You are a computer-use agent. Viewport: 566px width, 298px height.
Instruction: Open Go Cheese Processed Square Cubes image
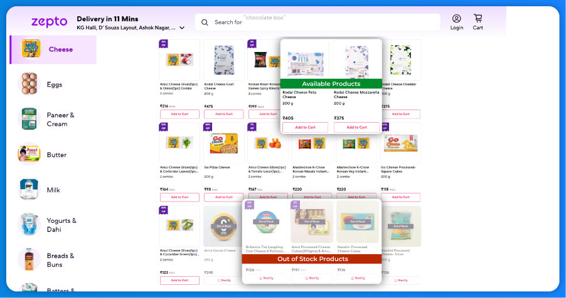click(x=401, y=143)
